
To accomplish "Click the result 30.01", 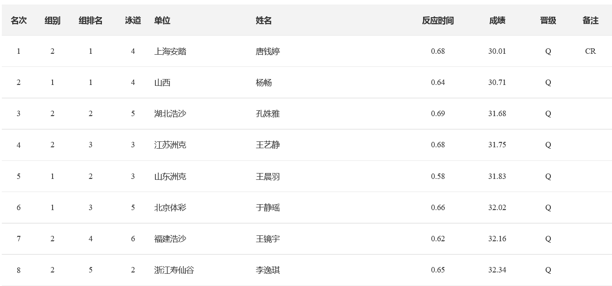I will click(497, 51).
